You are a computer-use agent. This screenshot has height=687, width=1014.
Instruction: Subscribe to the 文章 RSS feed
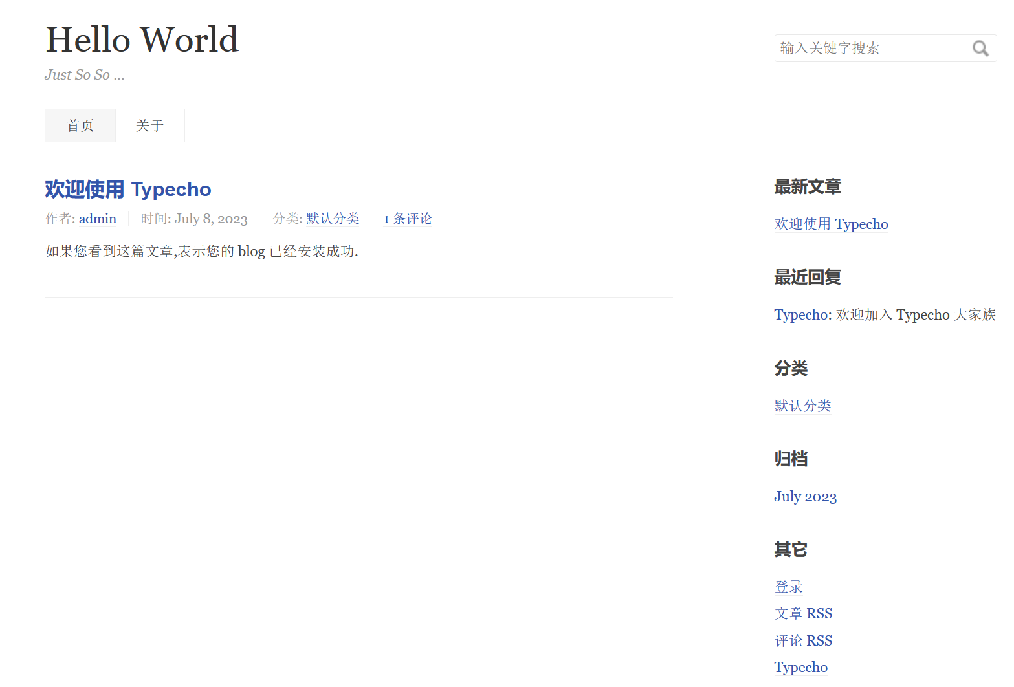[x=803, y=613]
